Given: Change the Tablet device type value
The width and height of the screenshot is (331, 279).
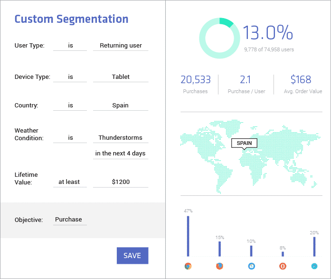Looking at the screenshot, I should click(x=121, y=77).
